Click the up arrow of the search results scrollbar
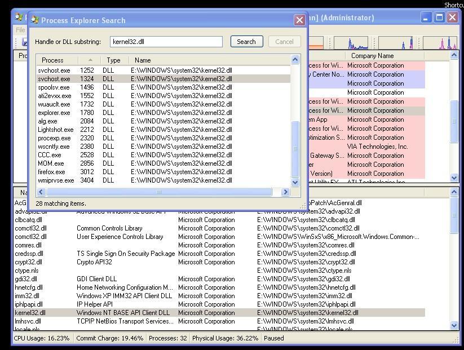The image size is (464, 350). coord(295,60)
